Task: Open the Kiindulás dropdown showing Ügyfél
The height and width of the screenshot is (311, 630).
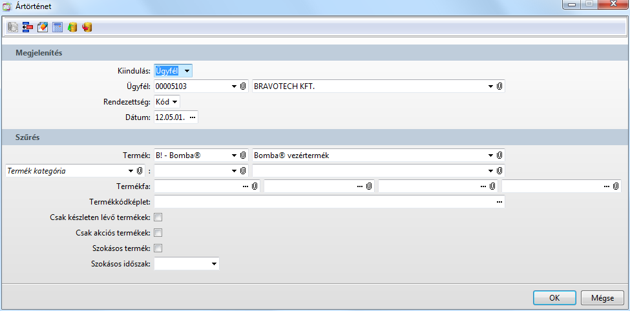Action: [x=187, y=72]
